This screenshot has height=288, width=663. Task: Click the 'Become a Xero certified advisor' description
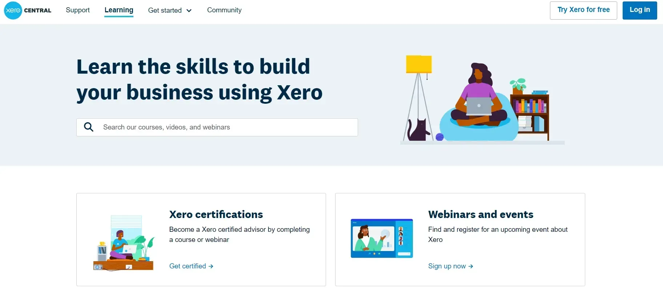coord(240,234)
